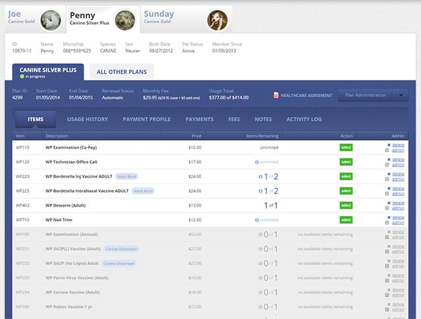Click the Adult Bord tag on WP223
The height and width of the screenshot is (319, 421).
[x=127, y=176]
